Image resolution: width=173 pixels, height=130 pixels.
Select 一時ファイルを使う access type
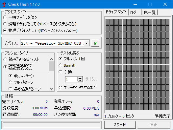pos(20,17)
